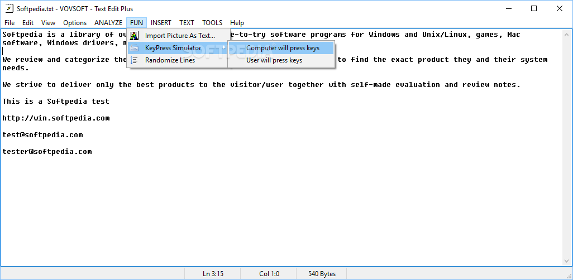Open the Help menu
573x280 pixels.
(237, 23)
